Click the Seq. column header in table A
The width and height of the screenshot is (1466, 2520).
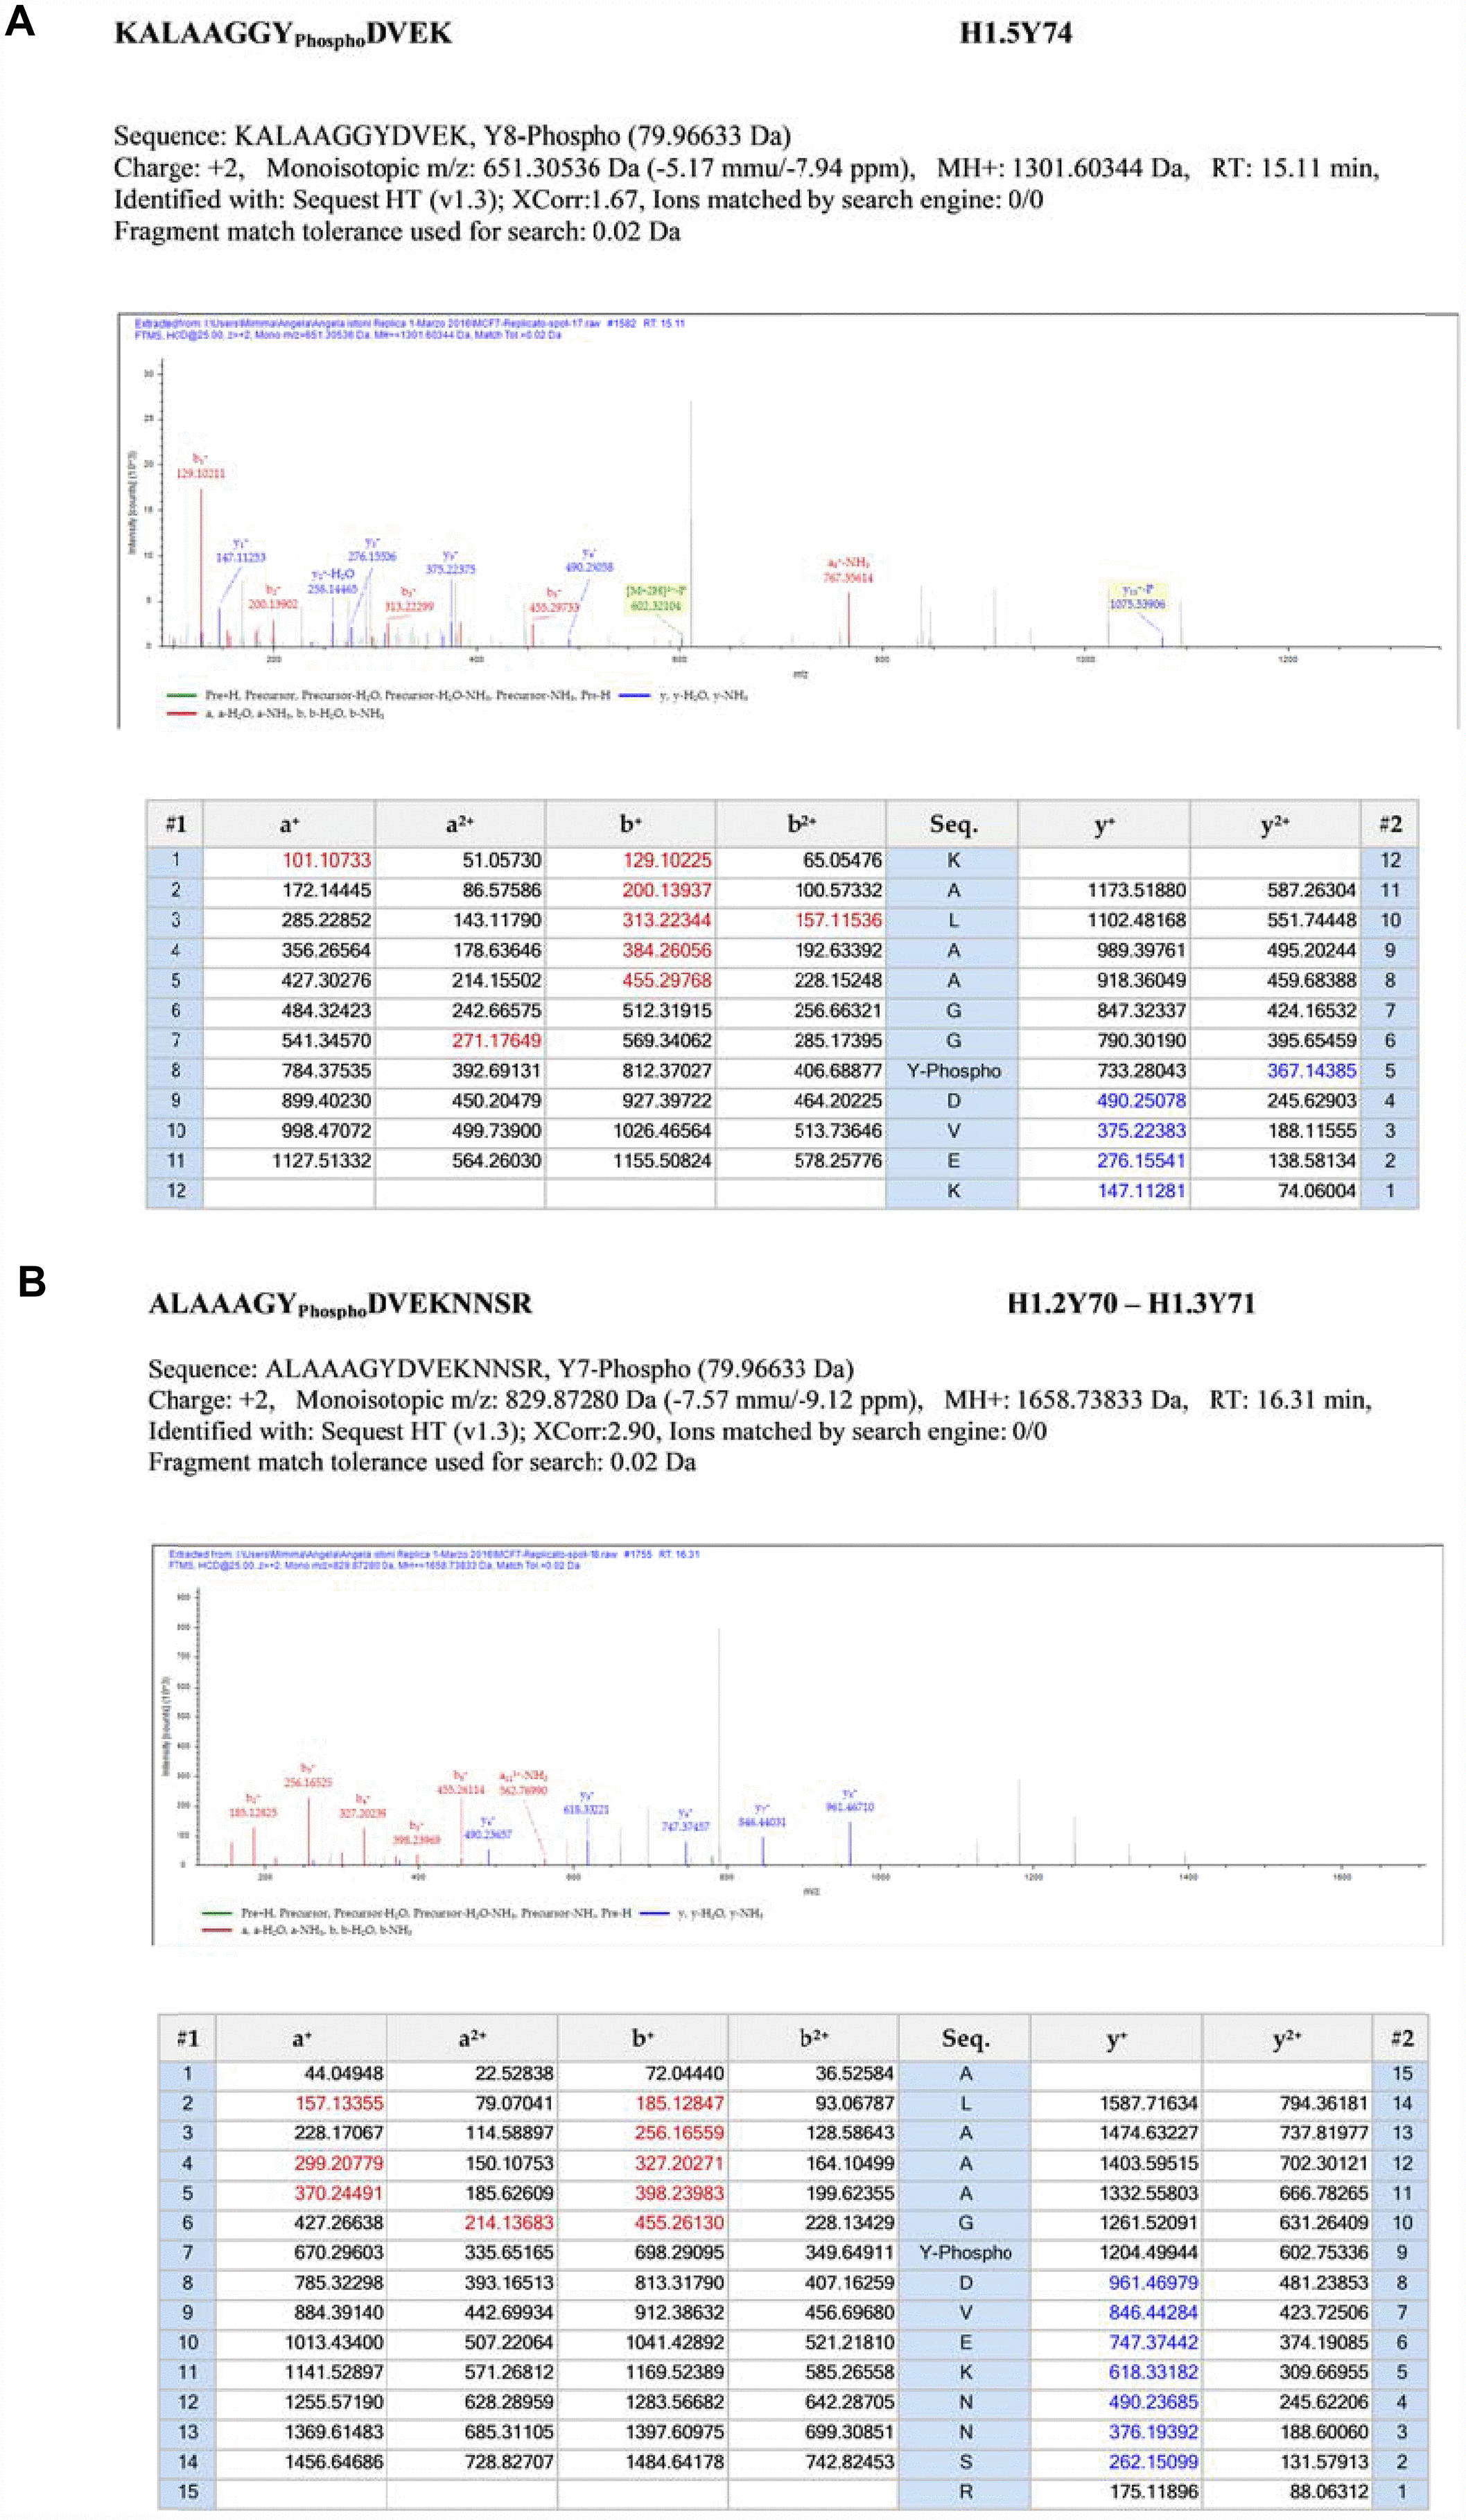tap(952, 824)
